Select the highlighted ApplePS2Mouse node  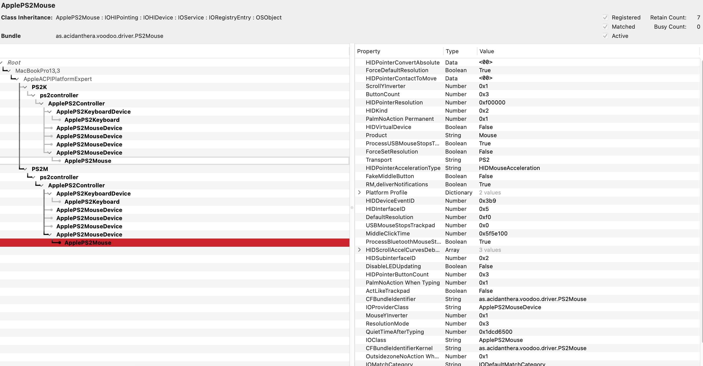tap(88, 242)
